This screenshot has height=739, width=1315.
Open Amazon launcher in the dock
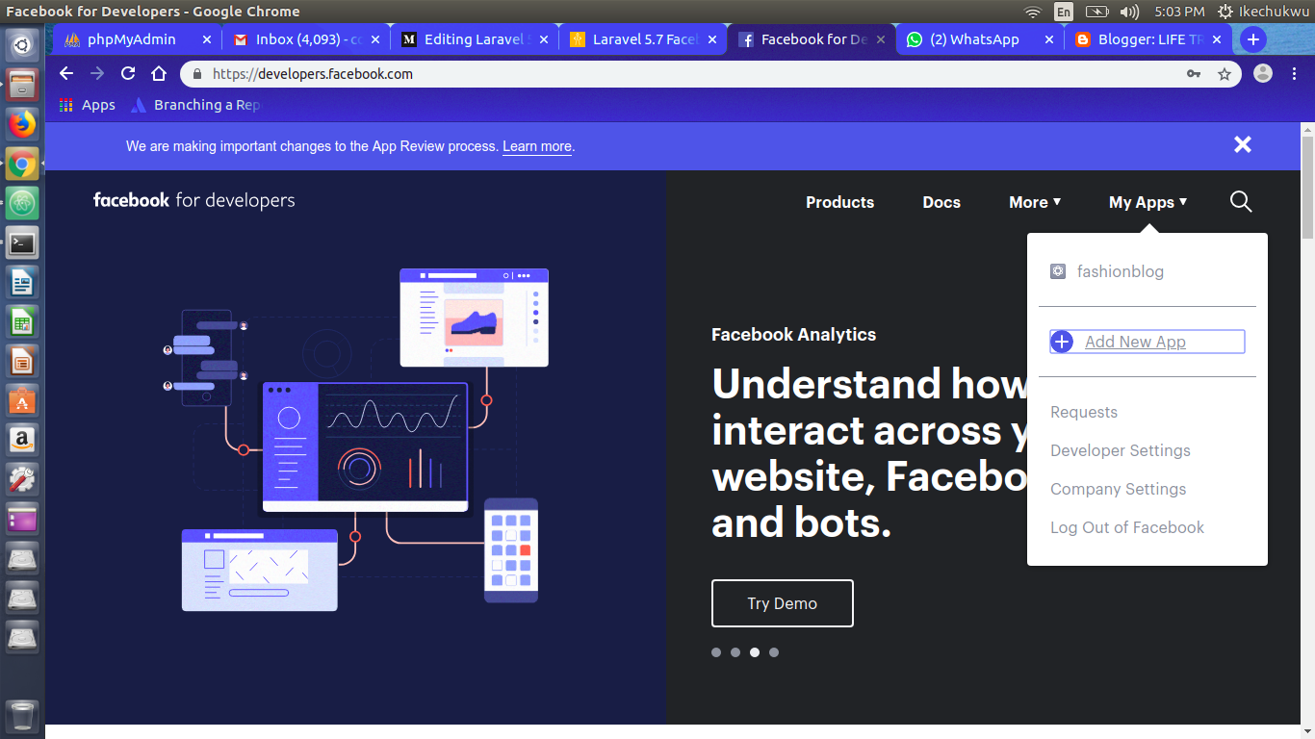coord(22,441)
